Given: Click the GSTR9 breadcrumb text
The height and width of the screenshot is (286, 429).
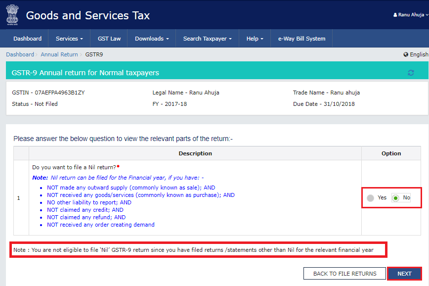Looking at the screenshot, I should pyautogui.click(x=94, y=54).
